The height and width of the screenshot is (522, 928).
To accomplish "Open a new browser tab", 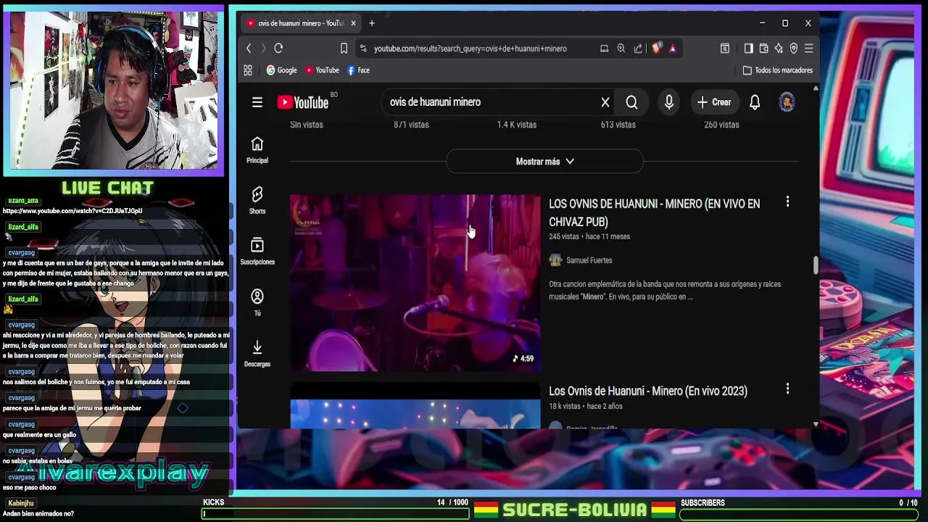I will point(372,23).
